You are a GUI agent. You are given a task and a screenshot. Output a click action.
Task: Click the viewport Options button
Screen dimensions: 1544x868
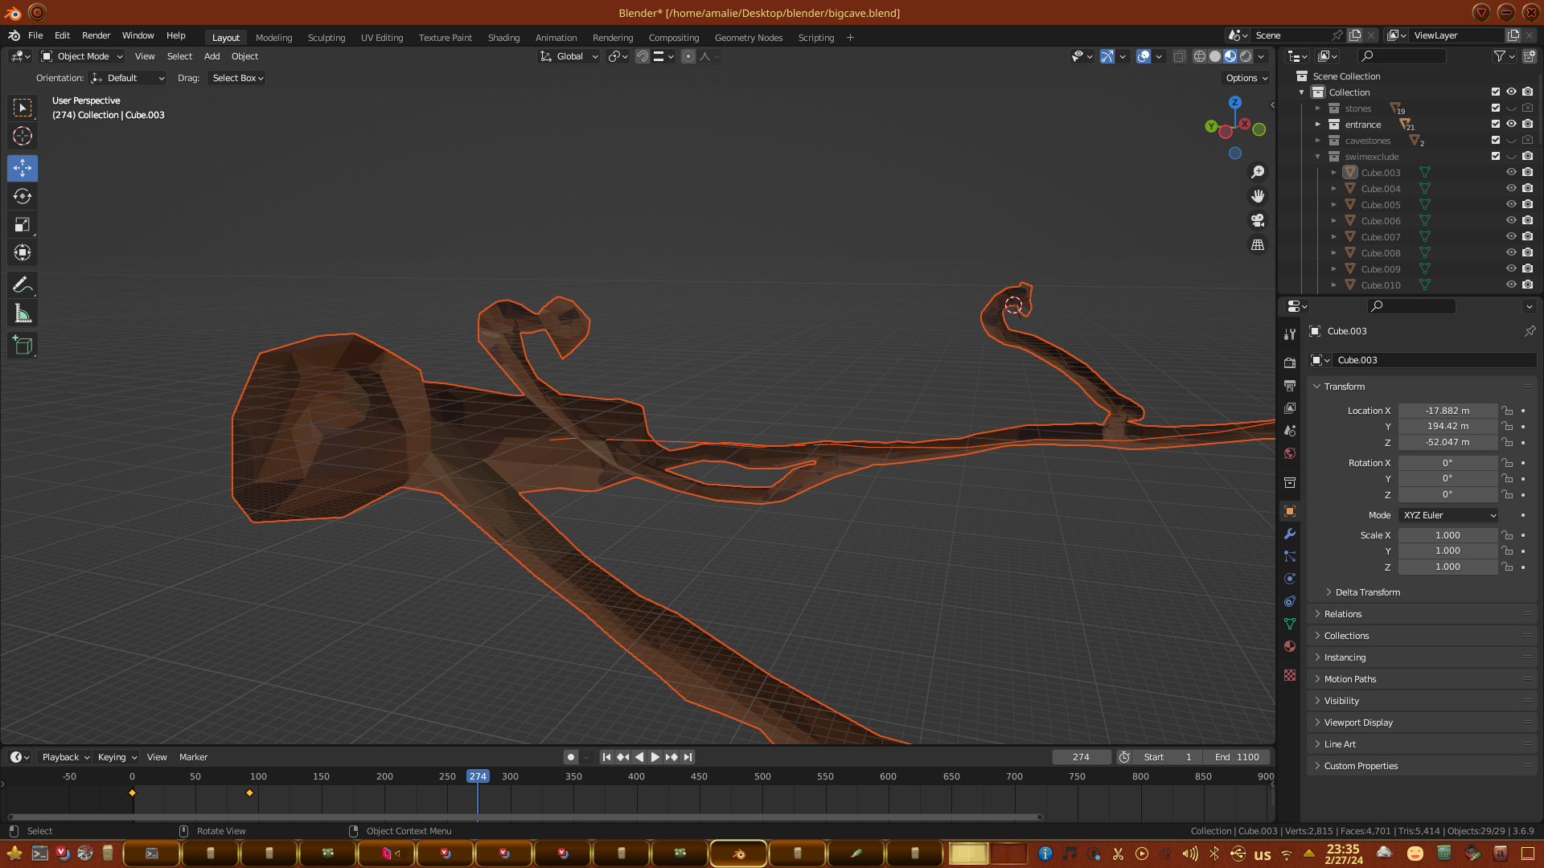(1246, 78)
